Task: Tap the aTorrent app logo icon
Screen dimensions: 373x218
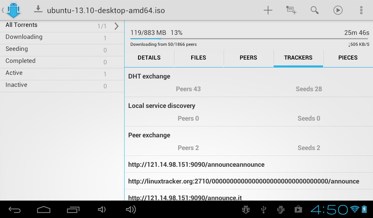Action: (x=14, y=10)
